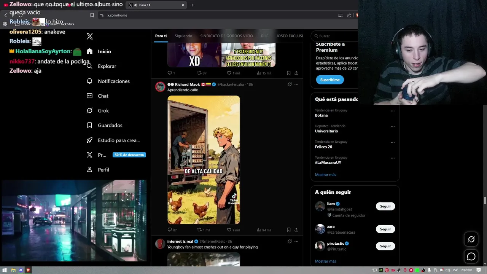The image size is (487, 274).
Task: Follow pirutastic with the Seguir button
Action: pyautogui.click(x=385, y=246)
